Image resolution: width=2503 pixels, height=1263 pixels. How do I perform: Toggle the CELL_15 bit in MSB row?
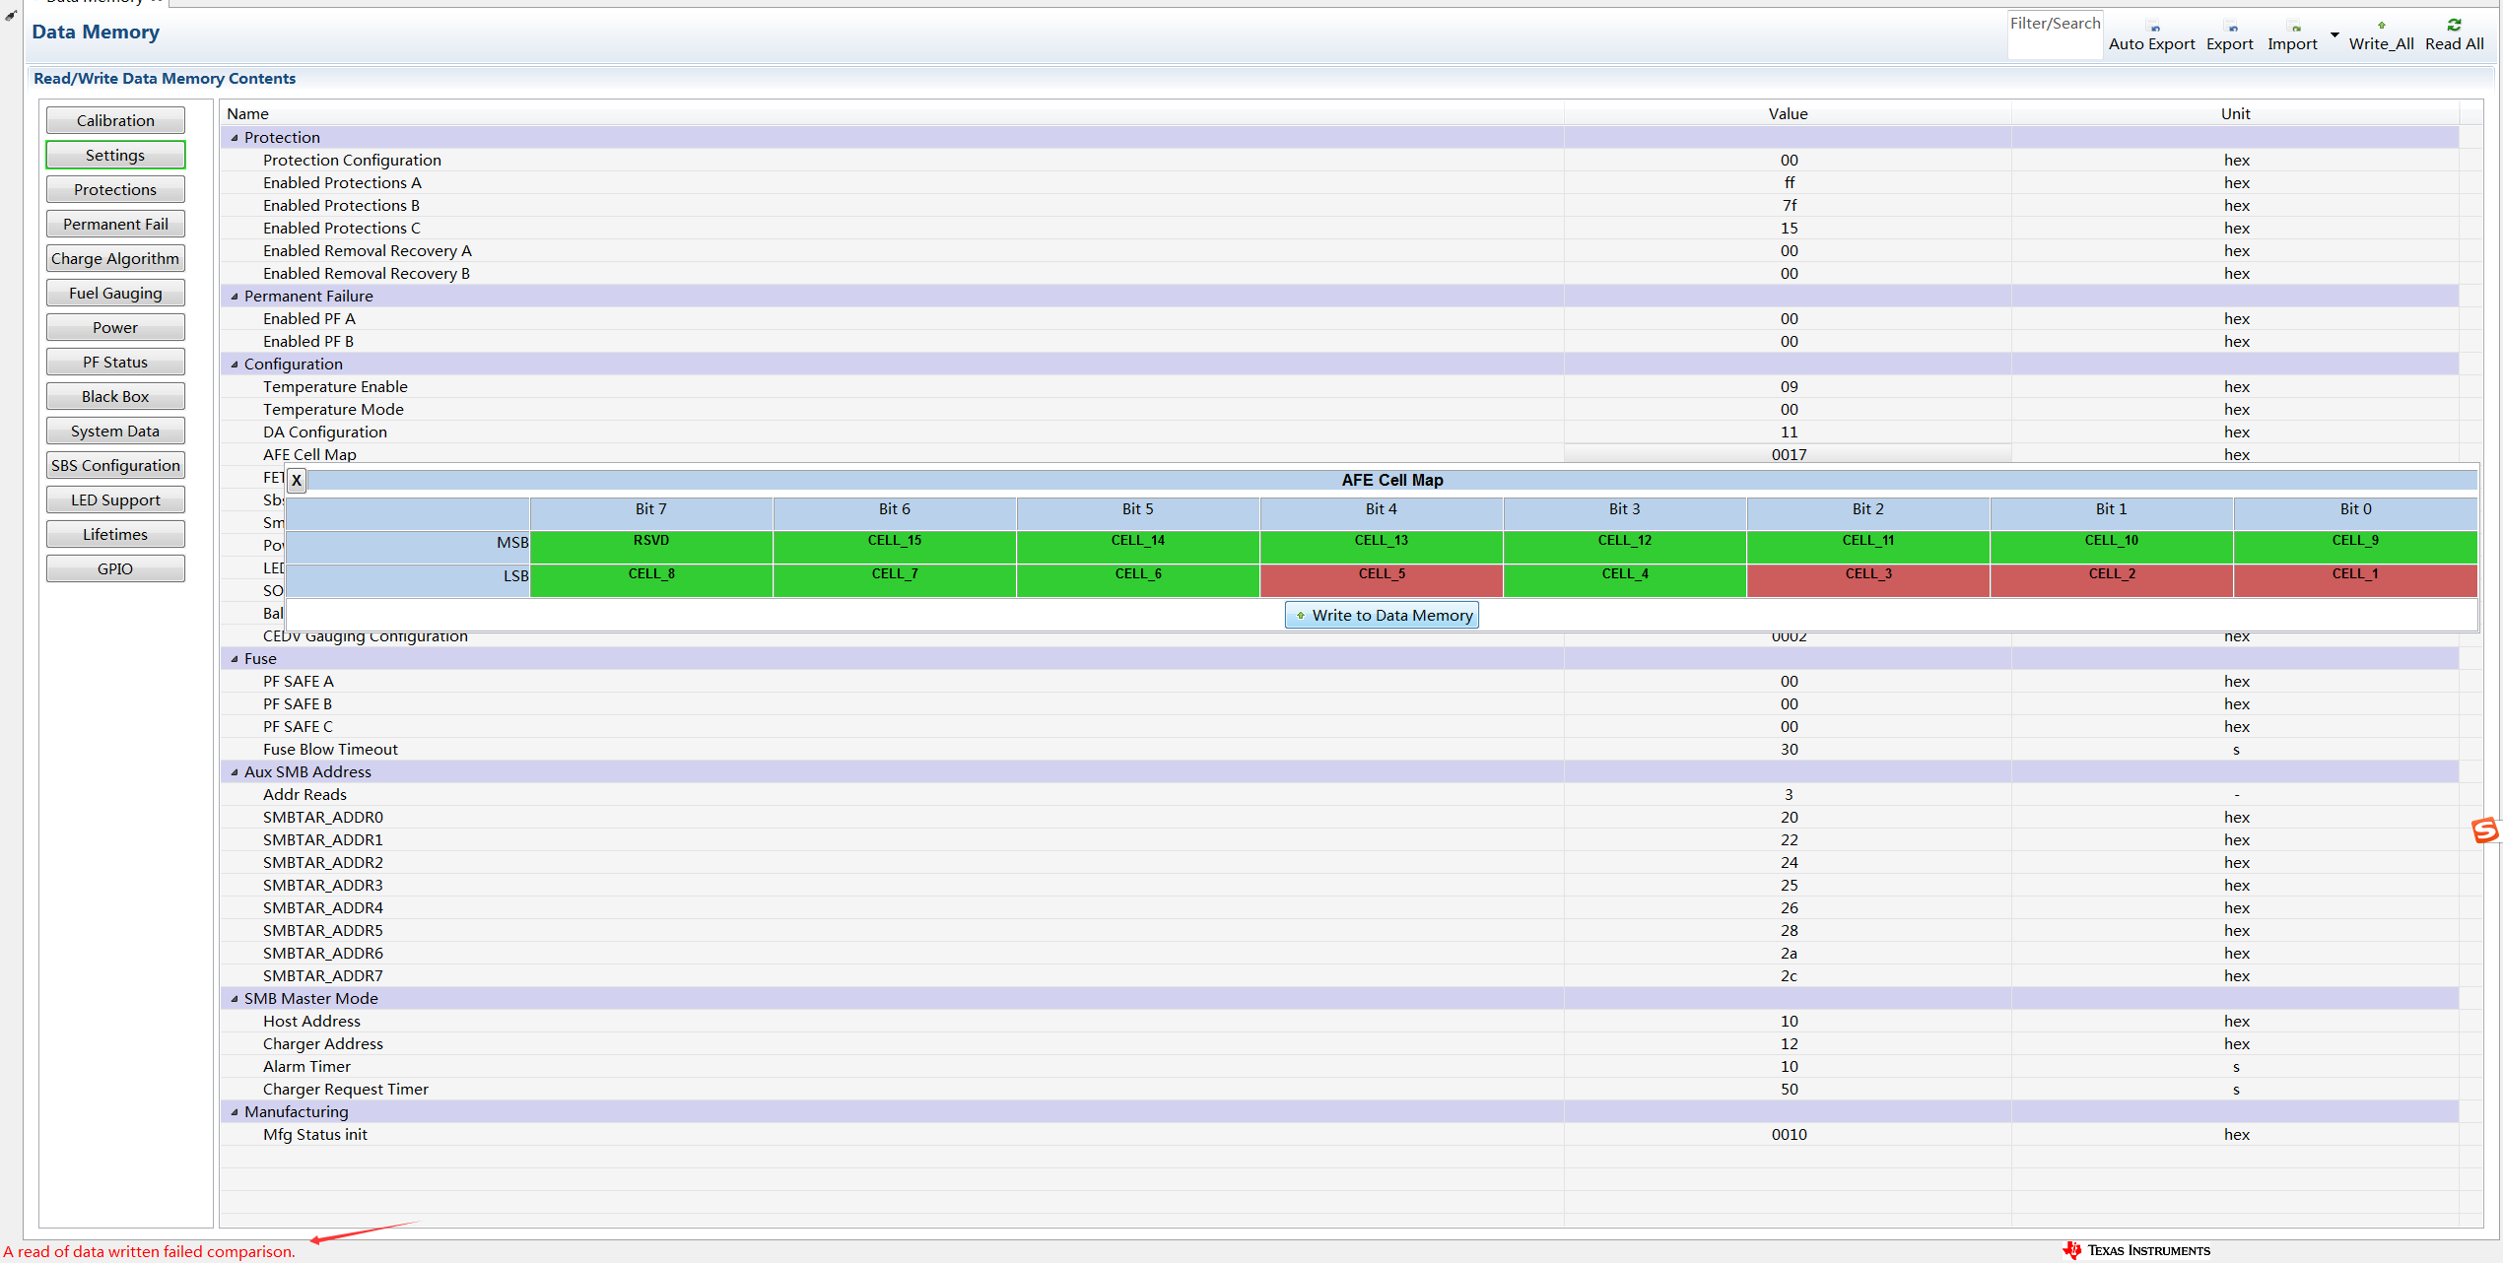pyautogui.click(x=894, y=546)
